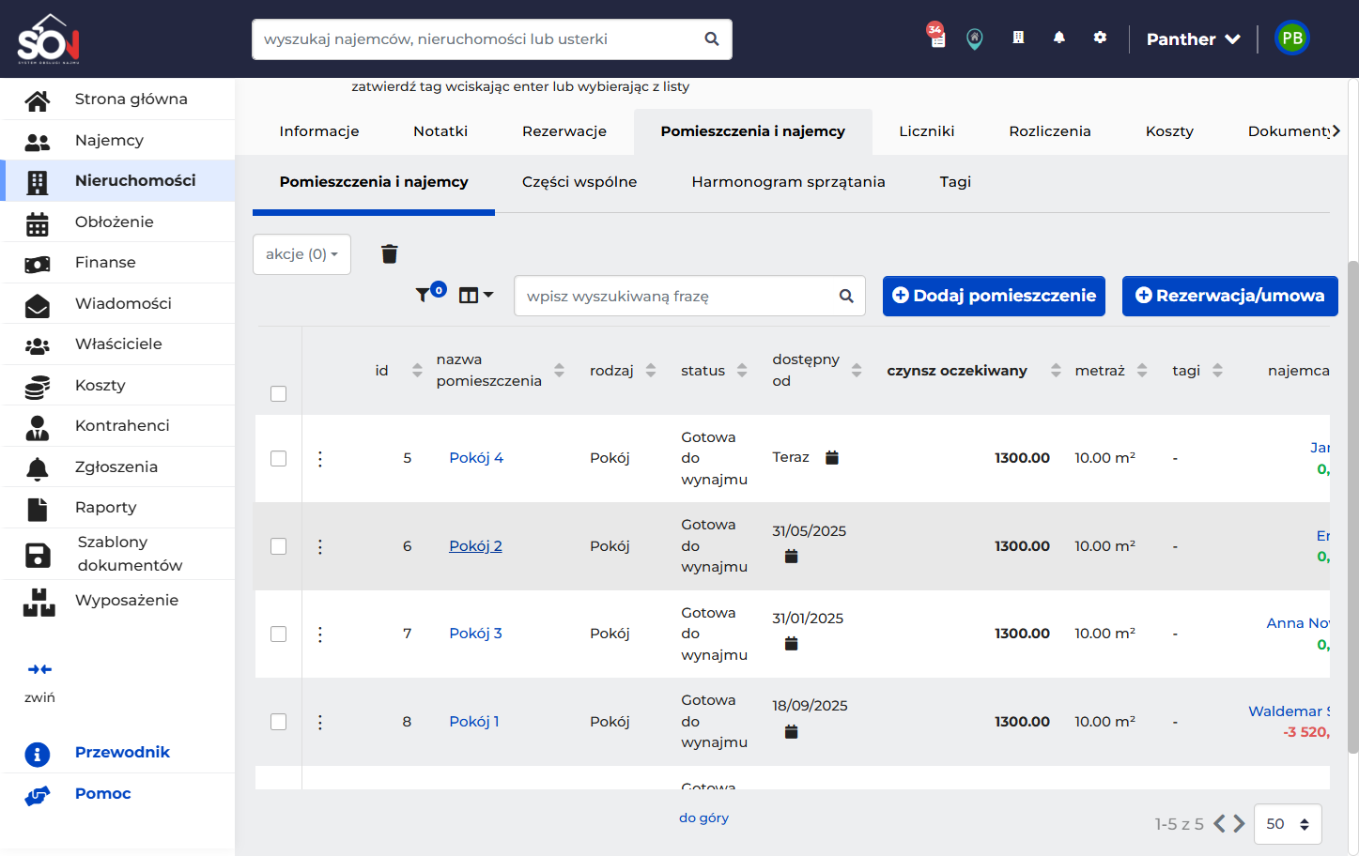1359x856 pixels.
Task: Open settings gear icon in header
Action: [x=1100, y=38]
